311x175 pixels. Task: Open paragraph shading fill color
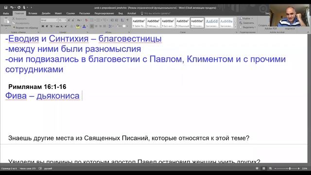coord(119,26)
